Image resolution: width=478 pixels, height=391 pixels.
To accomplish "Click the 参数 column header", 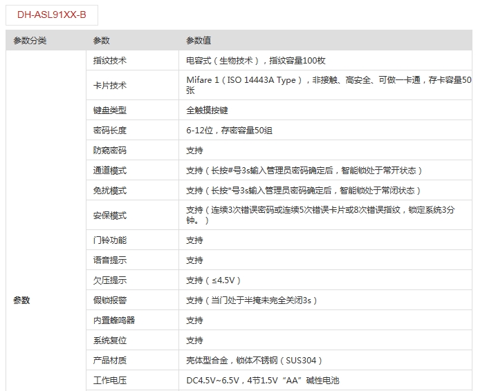I will (102, 40).
